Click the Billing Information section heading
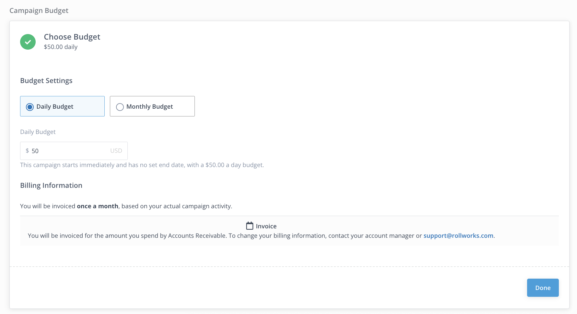Viewport: 577px width, 314px height. pos(51,186)
